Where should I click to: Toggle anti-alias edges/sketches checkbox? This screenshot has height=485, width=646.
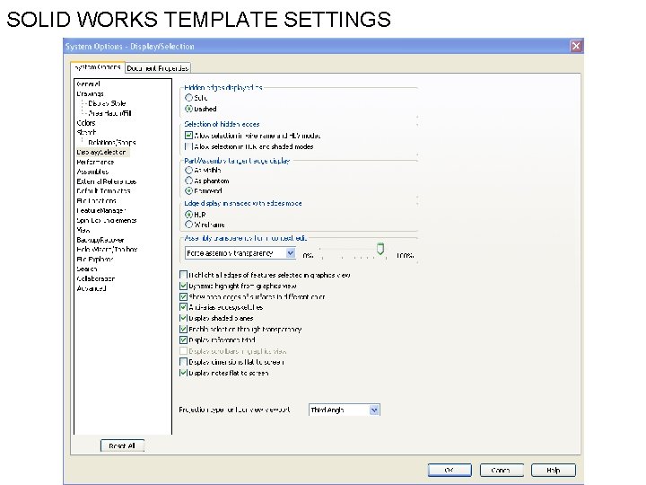[x=184, y=307]
